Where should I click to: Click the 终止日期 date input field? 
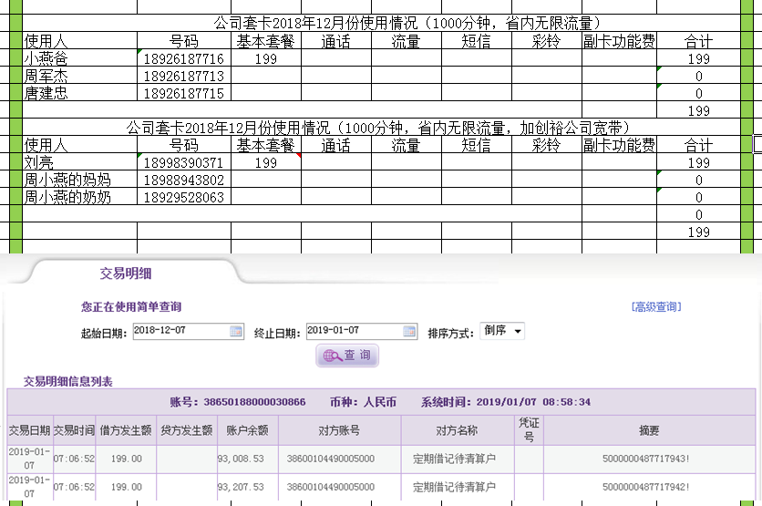tap(355, 331)
